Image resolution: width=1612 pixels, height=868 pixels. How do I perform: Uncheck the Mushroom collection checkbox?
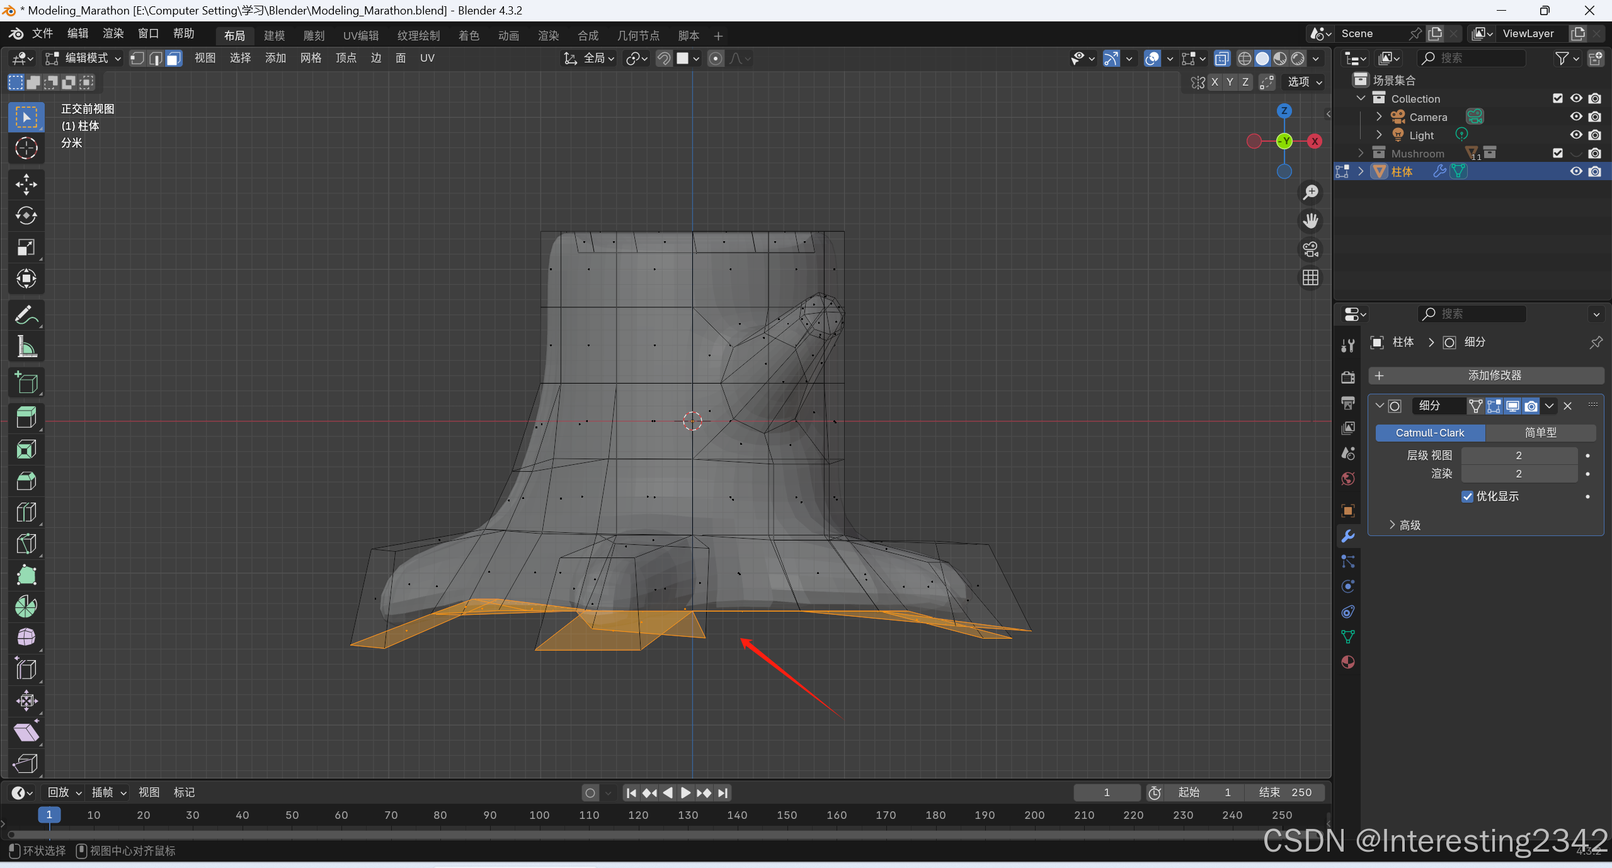click(x=1557, y=153)
